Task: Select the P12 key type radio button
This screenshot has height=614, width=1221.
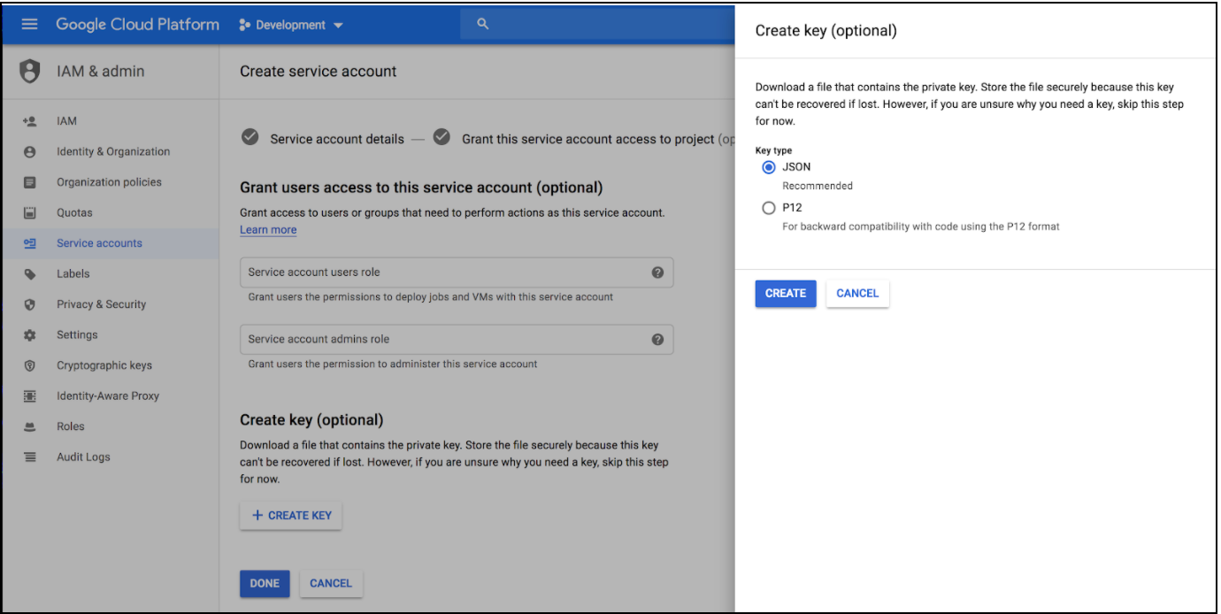Action: pyautogui.click(x=768, y=207)
